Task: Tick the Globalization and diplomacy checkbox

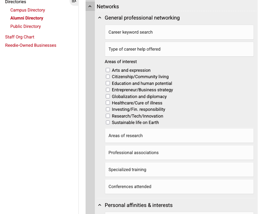Action: (108, 96)
